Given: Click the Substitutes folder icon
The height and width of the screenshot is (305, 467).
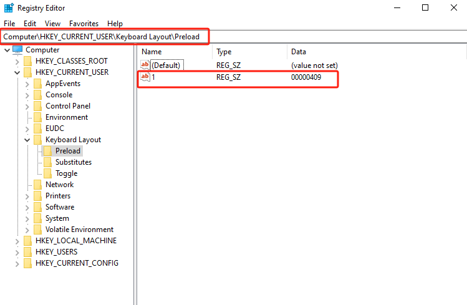Looking at the screenshot, I should click(x=47, y=162).
